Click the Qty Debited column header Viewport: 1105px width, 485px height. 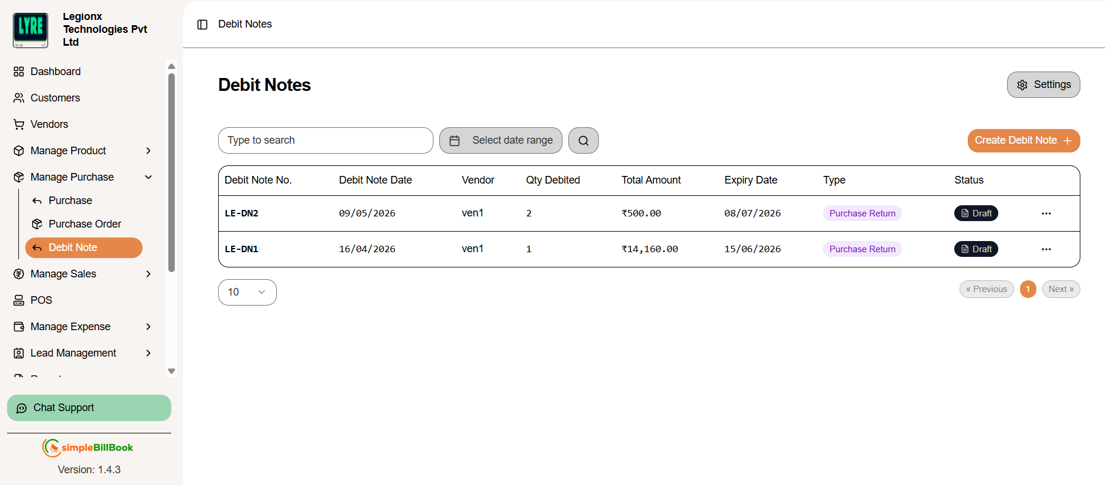pyautogui.click(x=553, y=180)
